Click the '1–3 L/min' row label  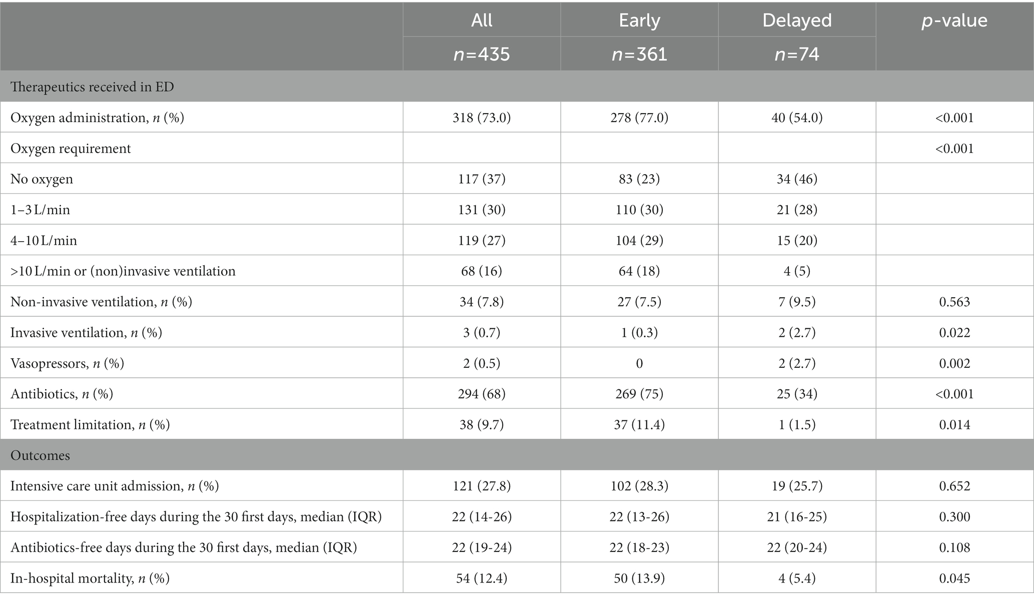click(40, 209)
